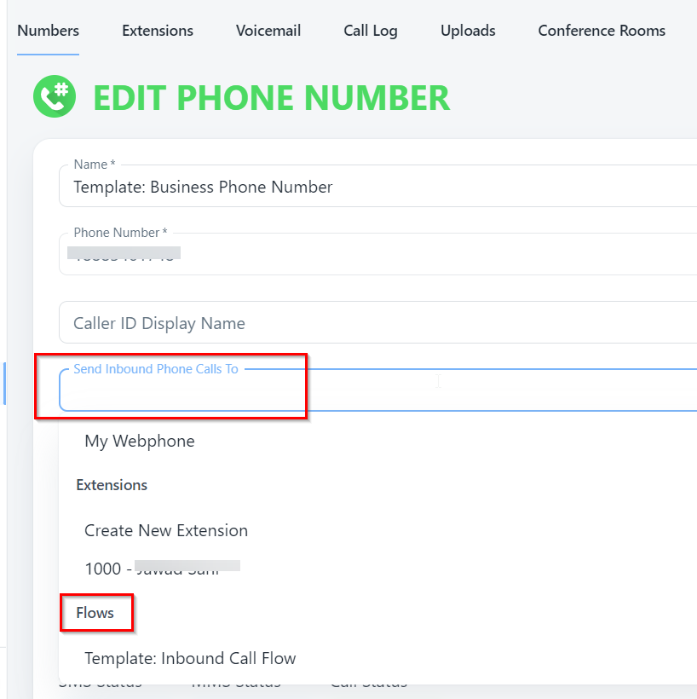The image size is (697, 699).
Task: Open Send Inbound Phone Calls To dropdown
Action: click(x=375, y=391)
